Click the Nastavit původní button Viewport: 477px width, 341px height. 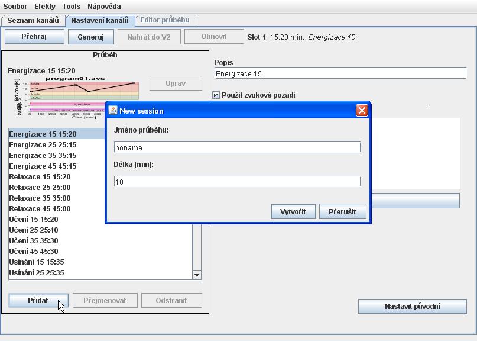tap(412, 307)
